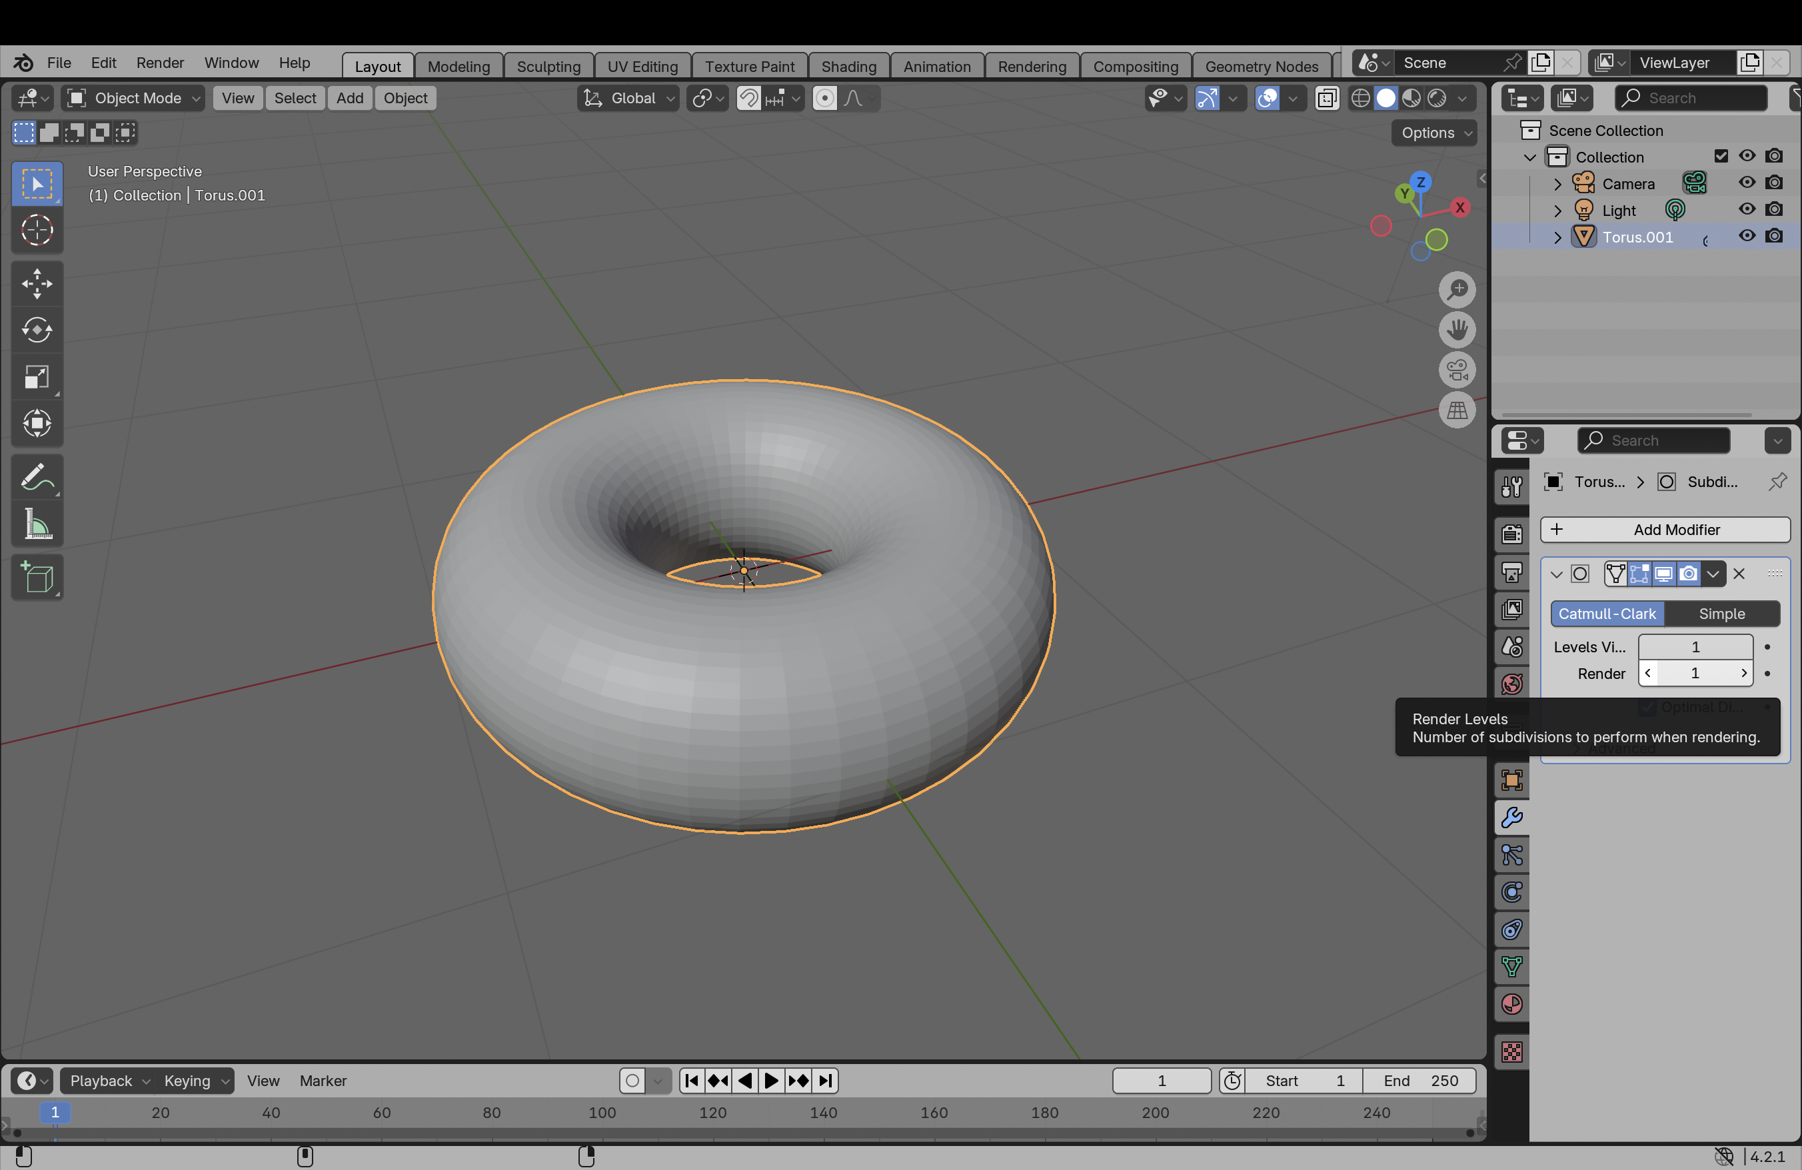Select the Move tool
This screenshot has width=1802, height=1170.
[x=37, y=284]
